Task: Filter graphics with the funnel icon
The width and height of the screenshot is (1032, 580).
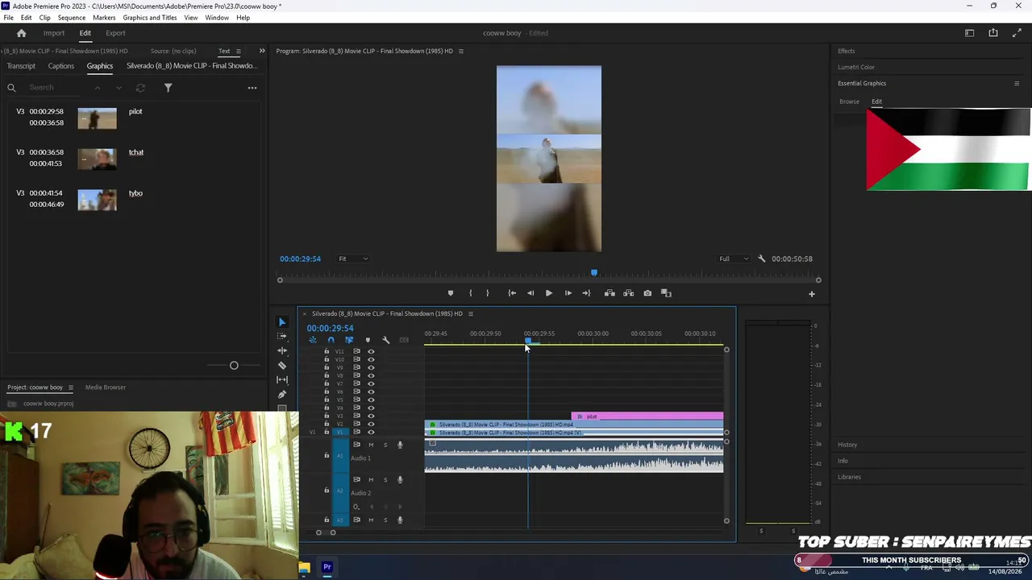Action: (168, 88)
